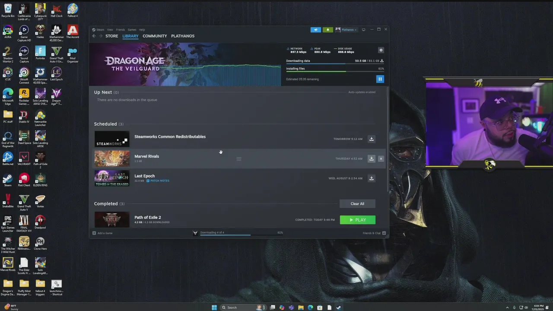Select the Diablo IV desktop icon

(24, 117)
